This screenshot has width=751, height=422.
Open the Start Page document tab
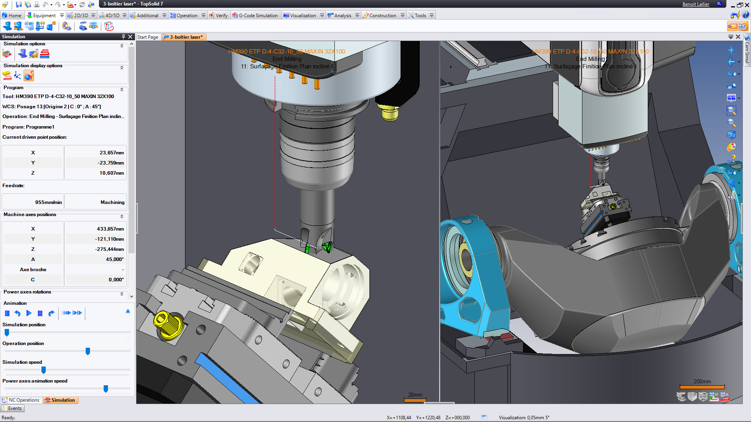148,37
